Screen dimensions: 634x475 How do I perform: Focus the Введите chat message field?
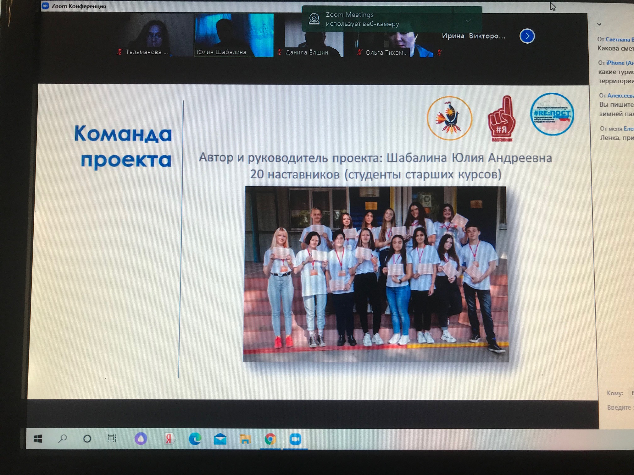(620, 407)
